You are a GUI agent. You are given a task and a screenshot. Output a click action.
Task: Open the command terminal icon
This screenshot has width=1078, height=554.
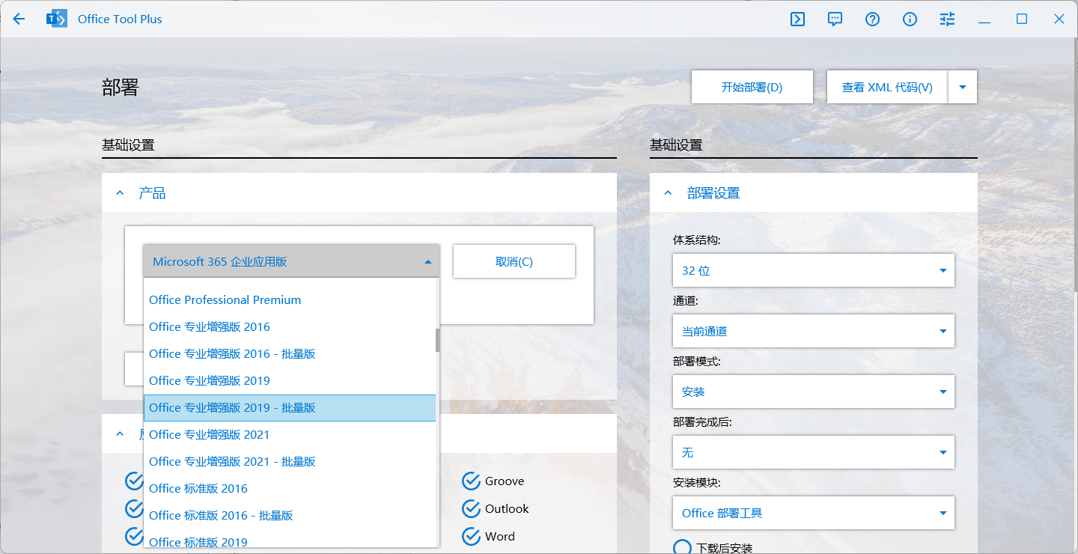pos(798,19)
